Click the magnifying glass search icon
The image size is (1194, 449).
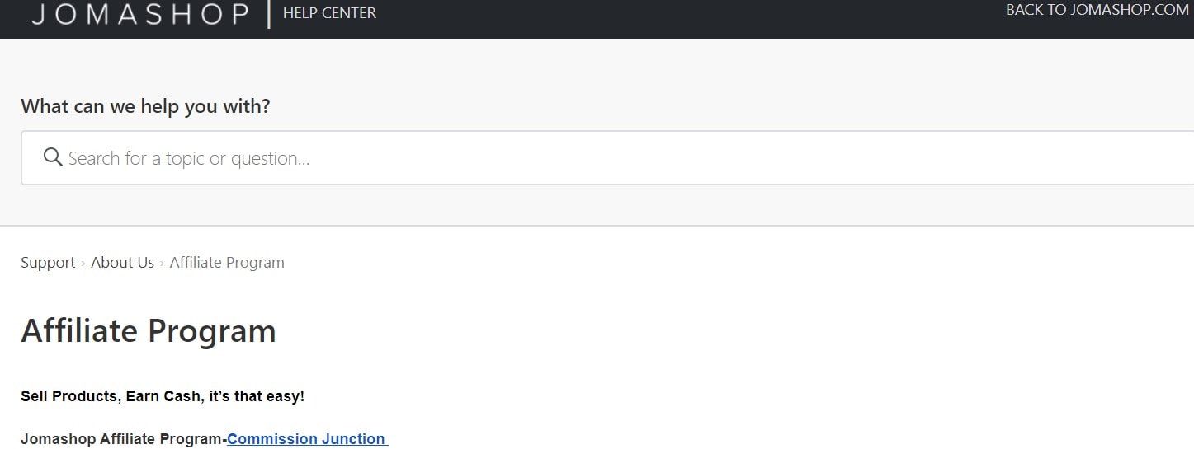(x=53, y=157)
